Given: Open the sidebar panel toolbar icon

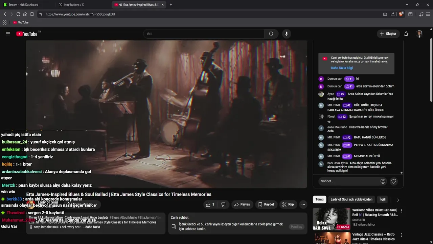Looking at the screenshot, I should tap(410, 14).
